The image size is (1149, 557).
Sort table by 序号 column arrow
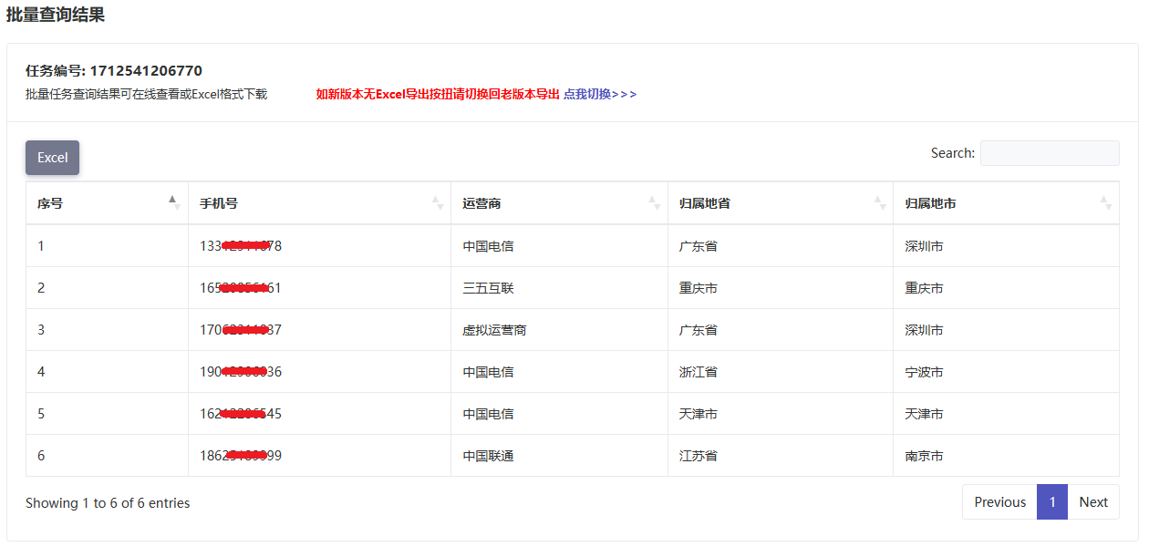[173, 202]
